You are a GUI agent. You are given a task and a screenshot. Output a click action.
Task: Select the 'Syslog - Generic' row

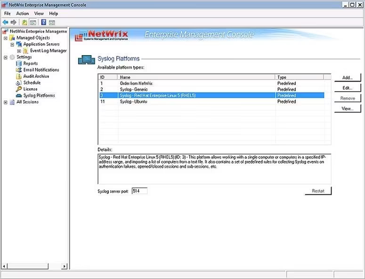(x=211, y=90)
